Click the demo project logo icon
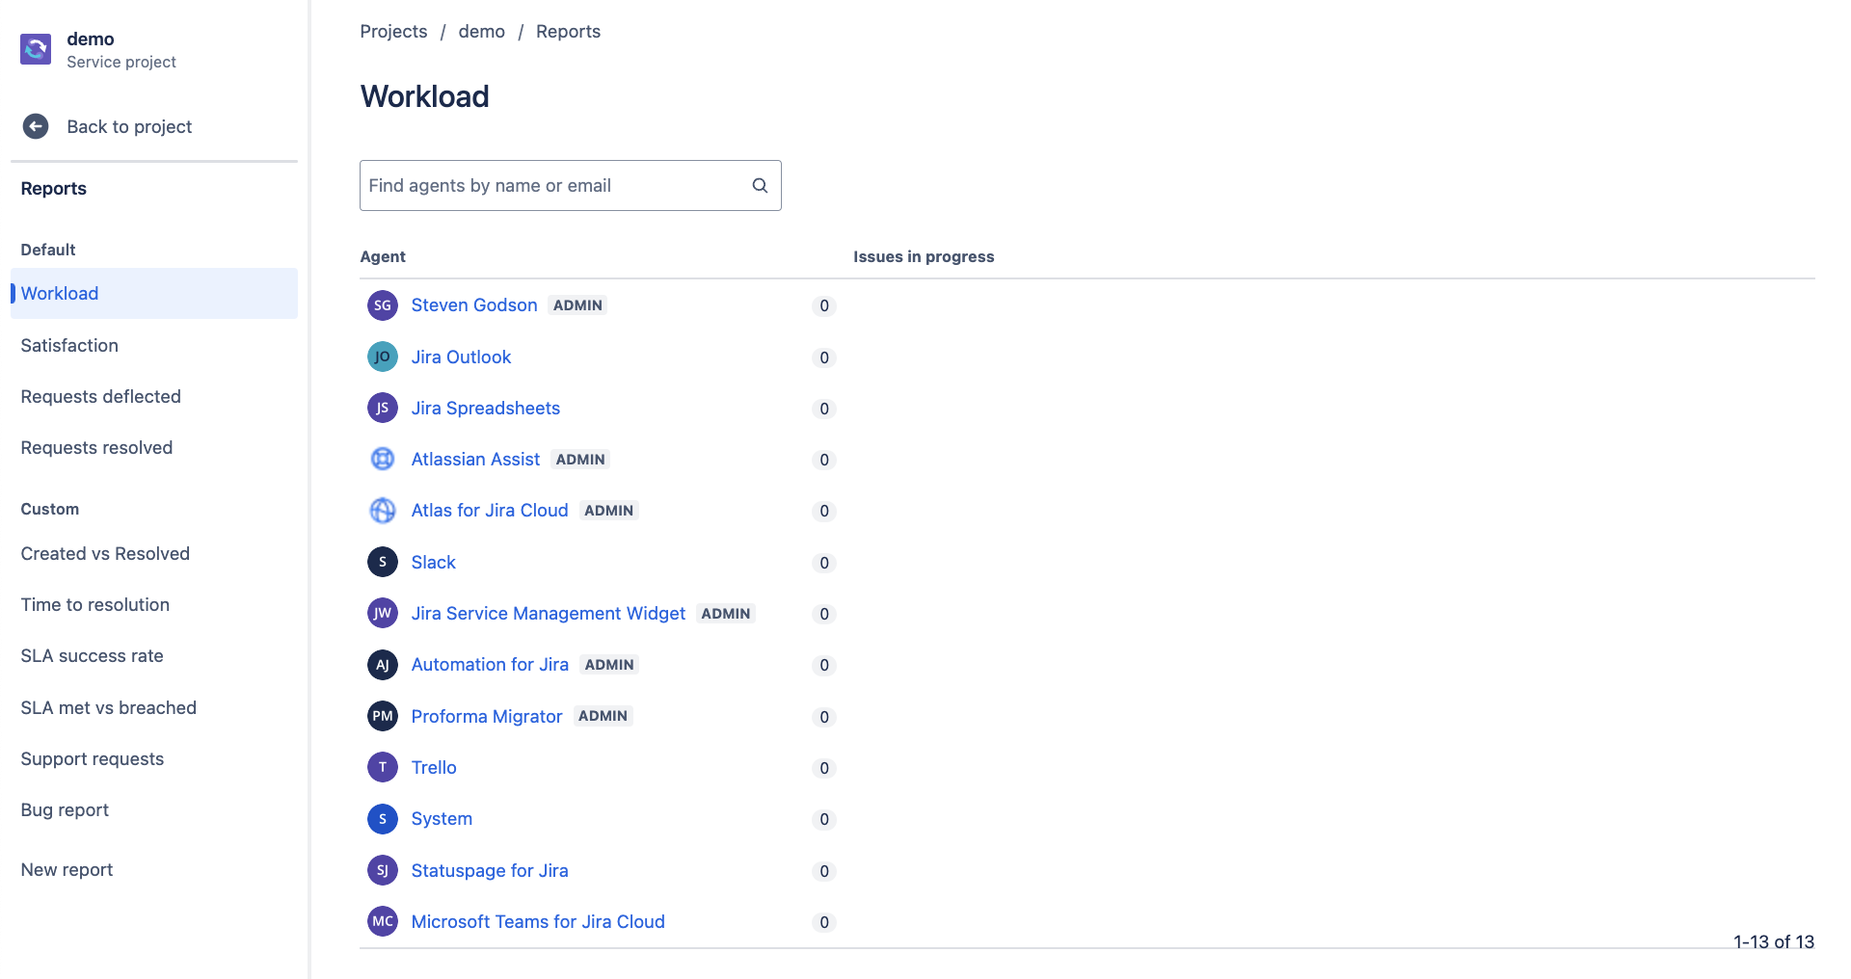The image size is (1851, 979). [x=36, y=49]
